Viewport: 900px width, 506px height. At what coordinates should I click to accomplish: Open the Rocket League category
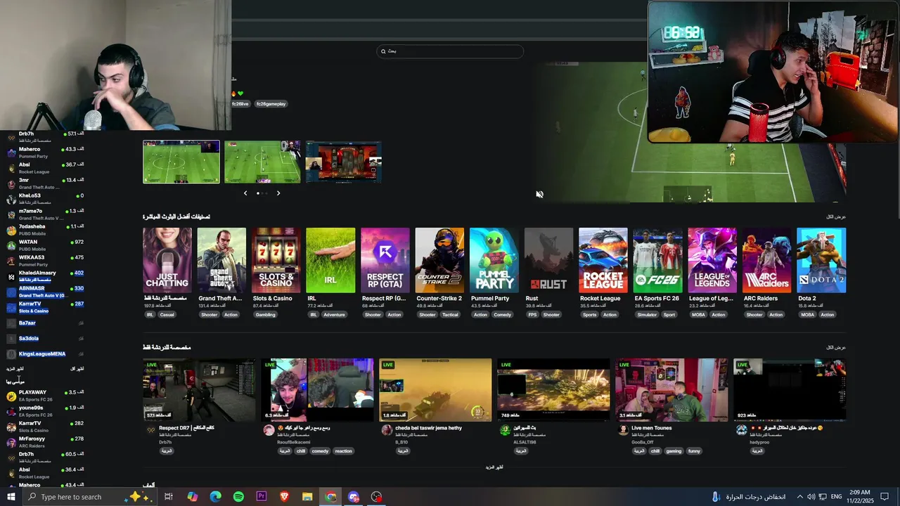click(x=603, y=260)
